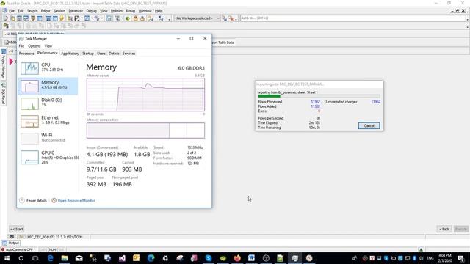This screenshot has width=470, height=264.
Task: Open Firefox from the taskbar
Action: point(237,258)
